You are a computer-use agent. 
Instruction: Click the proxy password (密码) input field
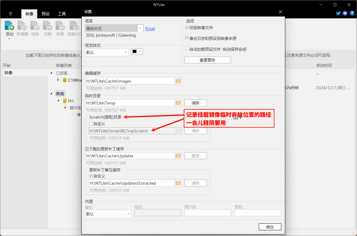[258, 213]
